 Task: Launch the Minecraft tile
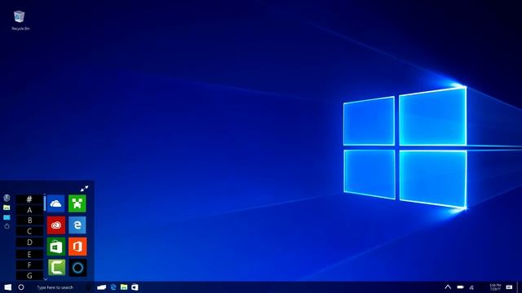[x=77, y=203]
